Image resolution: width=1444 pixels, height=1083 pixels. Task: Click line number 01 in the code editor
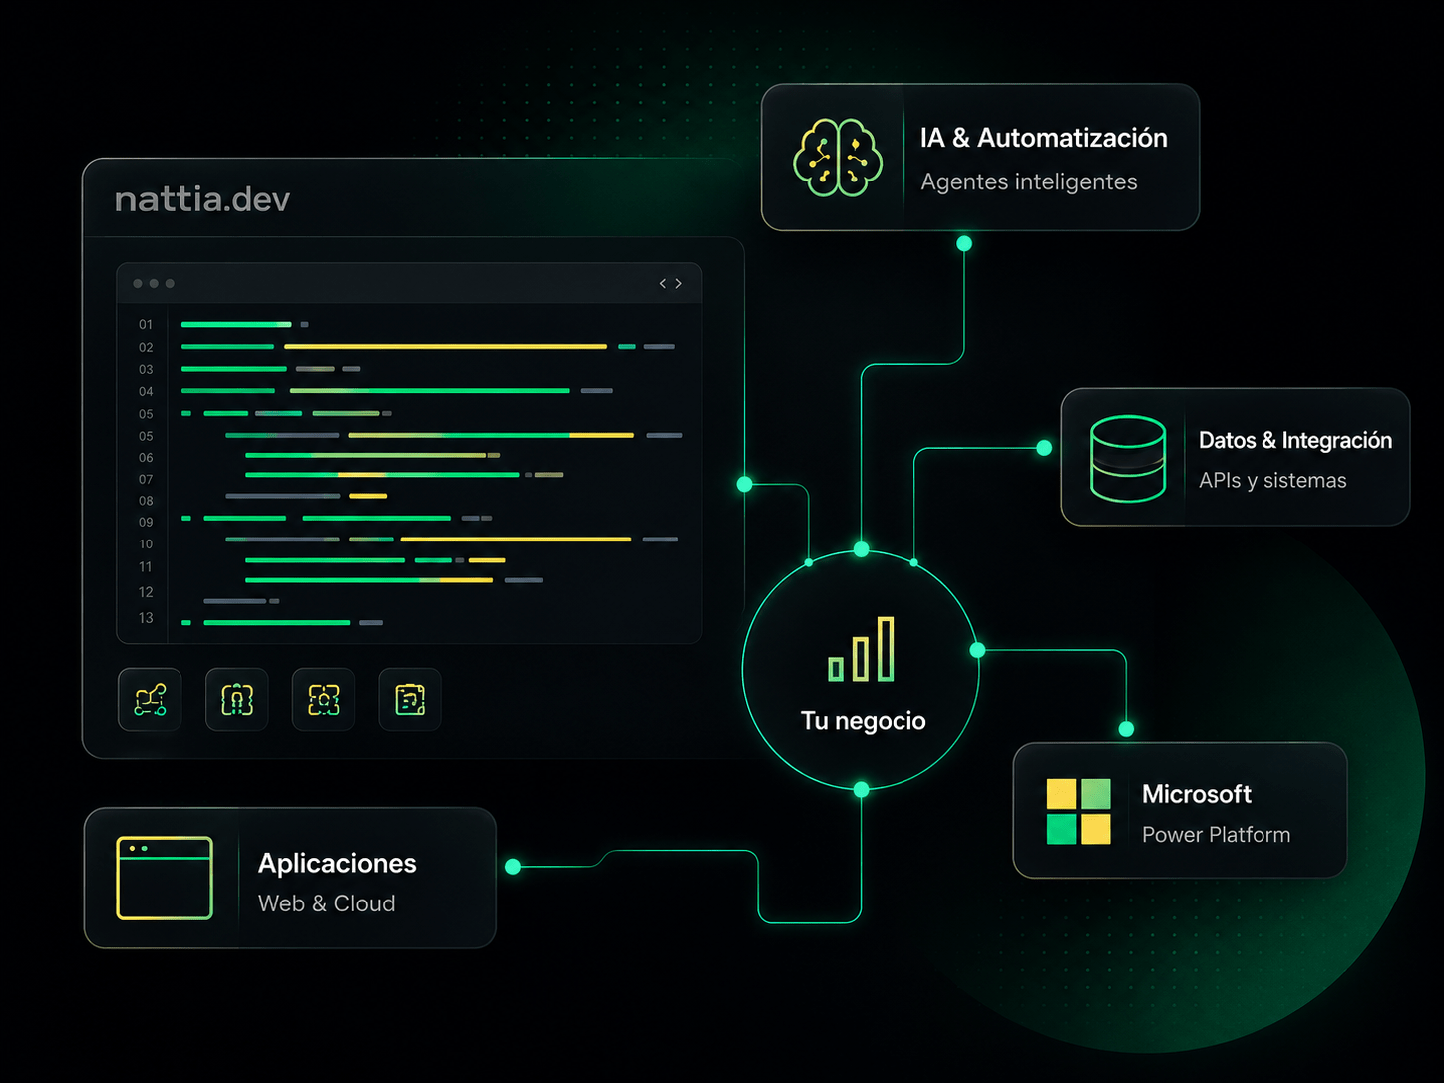pos(146,325)
